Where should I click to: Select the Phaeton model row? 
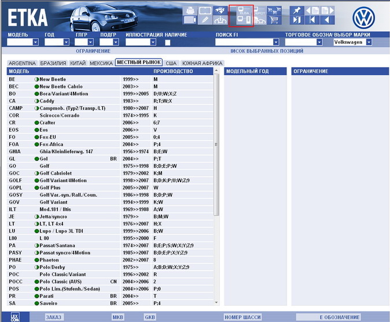pyautogui.click(x=110, y=260)
